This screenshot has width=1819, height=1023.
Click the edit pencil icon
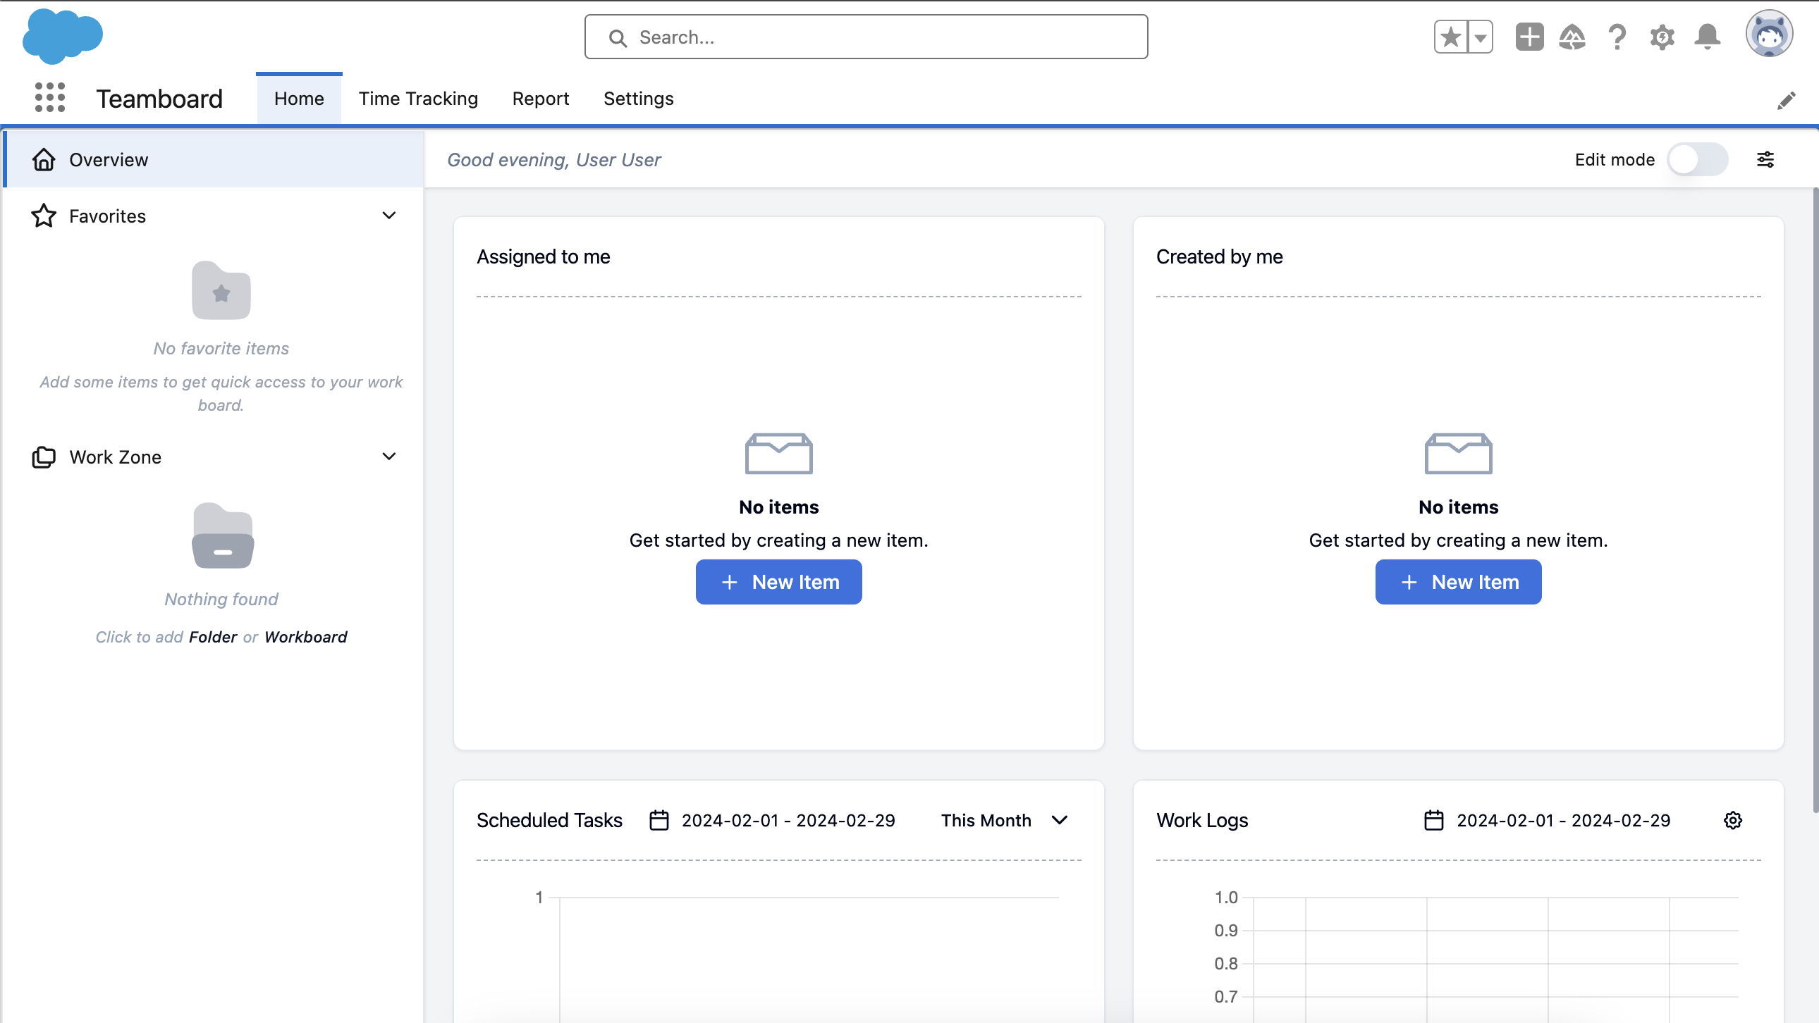tap(1786, 100)
